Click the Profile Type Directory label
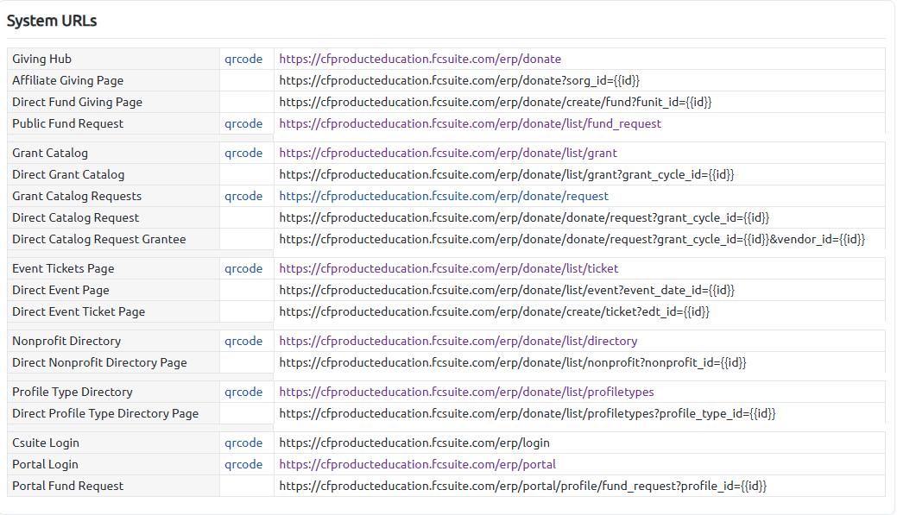The height and width of the screenshot is (515, 897). (72, 392)
